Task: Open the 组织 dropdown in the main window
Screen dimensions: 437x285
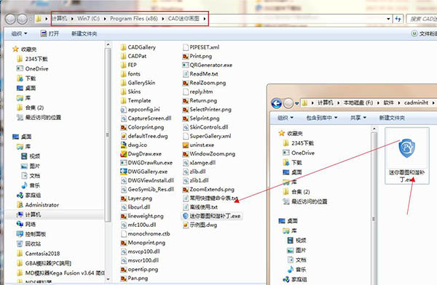Action: point(19,33)
